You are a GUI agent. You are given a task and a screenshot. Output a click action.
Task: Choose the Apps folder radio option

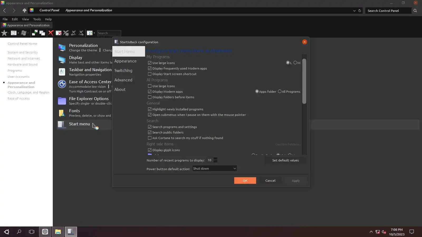(257, 91)
